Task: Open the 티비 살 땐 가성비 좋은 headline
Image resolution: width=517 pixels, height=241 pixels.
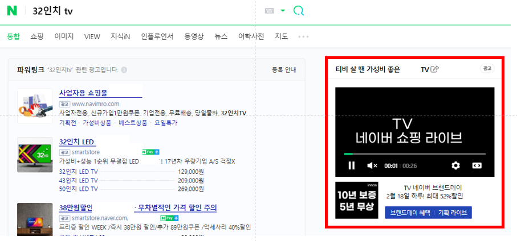Action: click(x=368, y=69)
